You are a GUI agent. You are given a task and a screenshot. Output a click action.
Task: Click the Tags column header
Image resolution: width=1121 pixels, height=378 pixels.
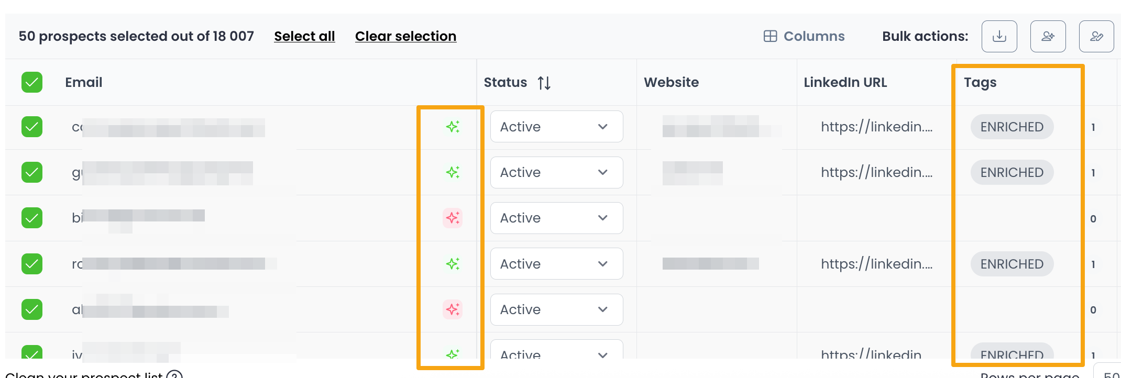(980, 82)
